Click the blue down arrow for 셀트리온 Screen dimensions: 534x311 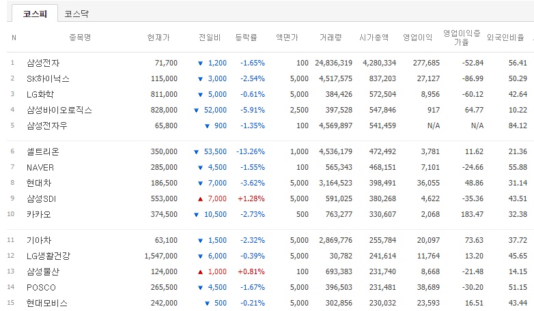click(196, 152)
